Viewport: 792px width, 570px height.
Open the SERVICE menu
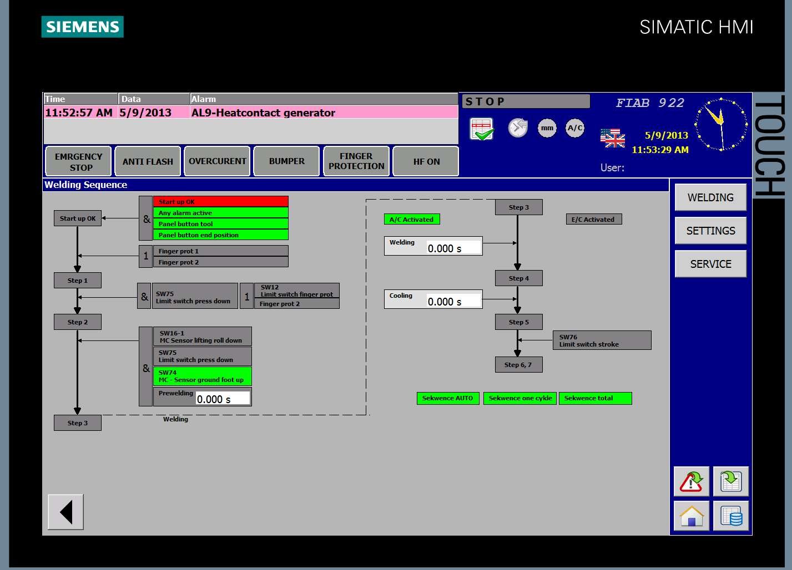pyautogui.click(x=710, y=264)
